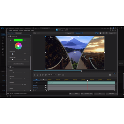Delete the chroma key with trash icon
Screen dimensions: 124x124
pyautogui.click(x=25, y=40)
